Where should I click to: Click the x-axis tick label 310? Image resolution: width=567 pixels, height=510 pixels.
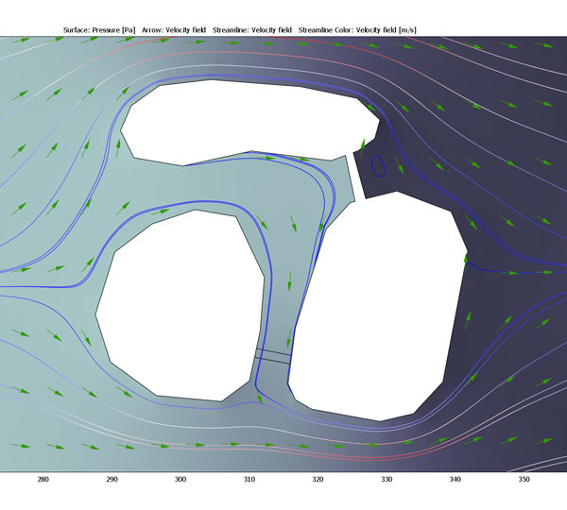[249, 479]
